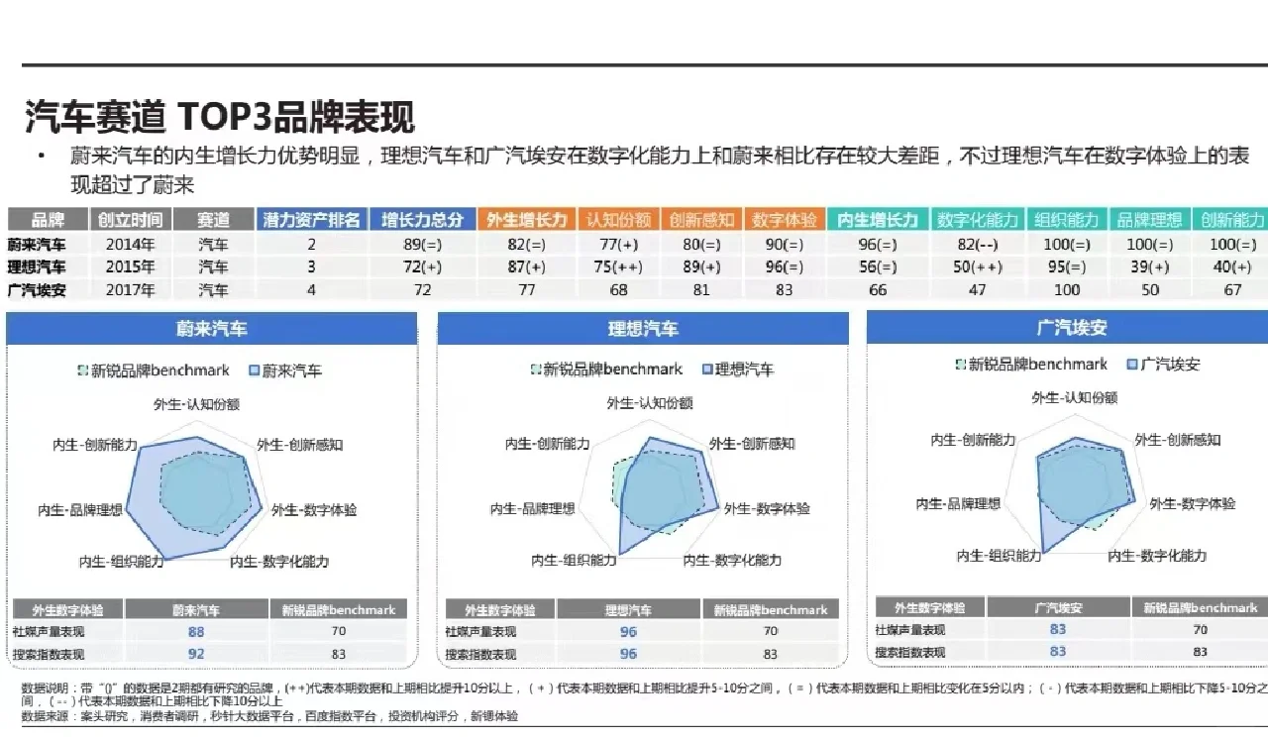Click the 品牌理想 column header
This screenshot has width=1268, height=740.
pyautogui.click(x=1149, y=220)
